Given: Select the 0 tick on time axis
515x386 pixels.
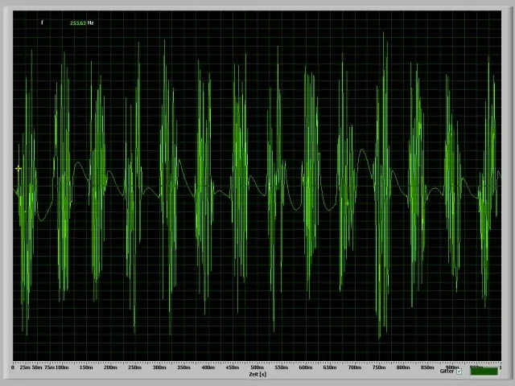Looking at the screenshot, I should click(14, 368).
